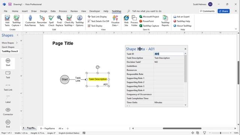This screenshot has height=135, width=240.
Task: Open the All pages dropdown
Action: pyautogui.click(x=61, y=128)
